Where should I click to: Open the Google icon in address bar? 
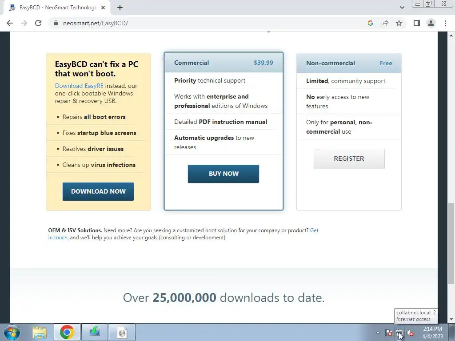(x=370, y=23)
